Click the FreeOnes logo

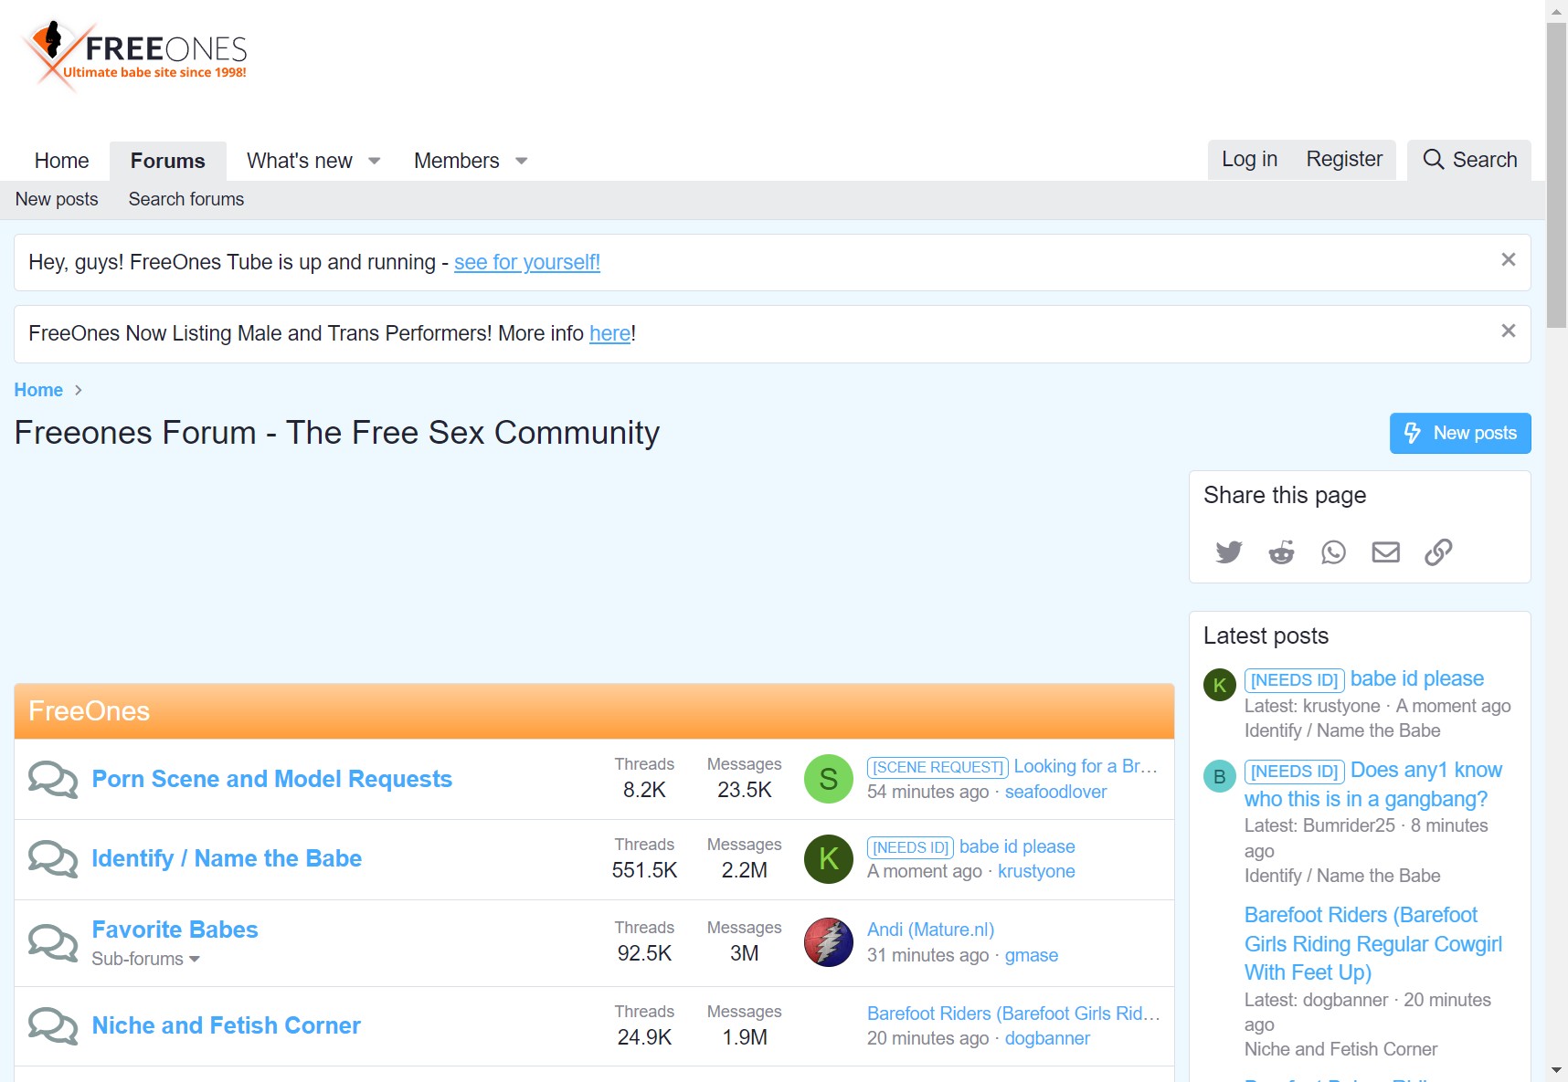pos(135,55)
